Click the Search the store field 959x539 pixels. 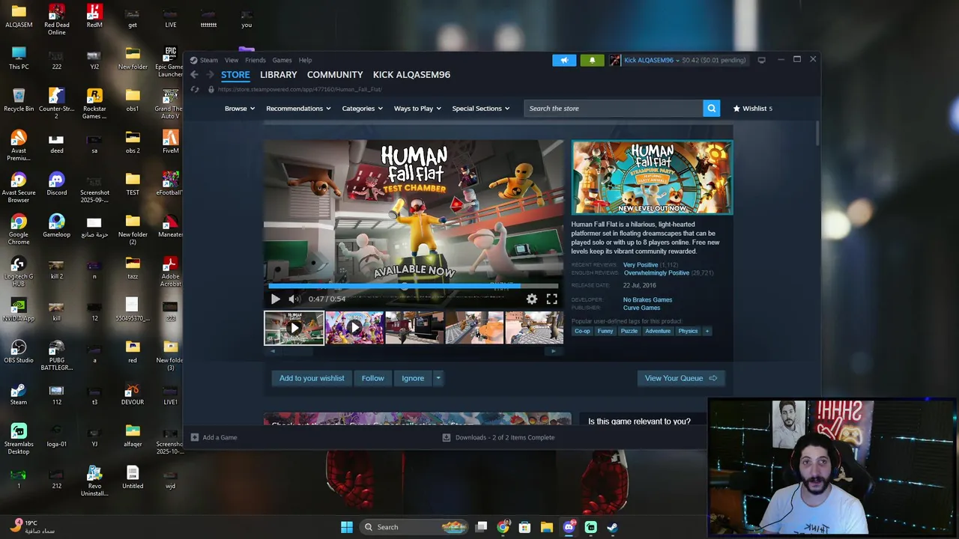point(614,109)
